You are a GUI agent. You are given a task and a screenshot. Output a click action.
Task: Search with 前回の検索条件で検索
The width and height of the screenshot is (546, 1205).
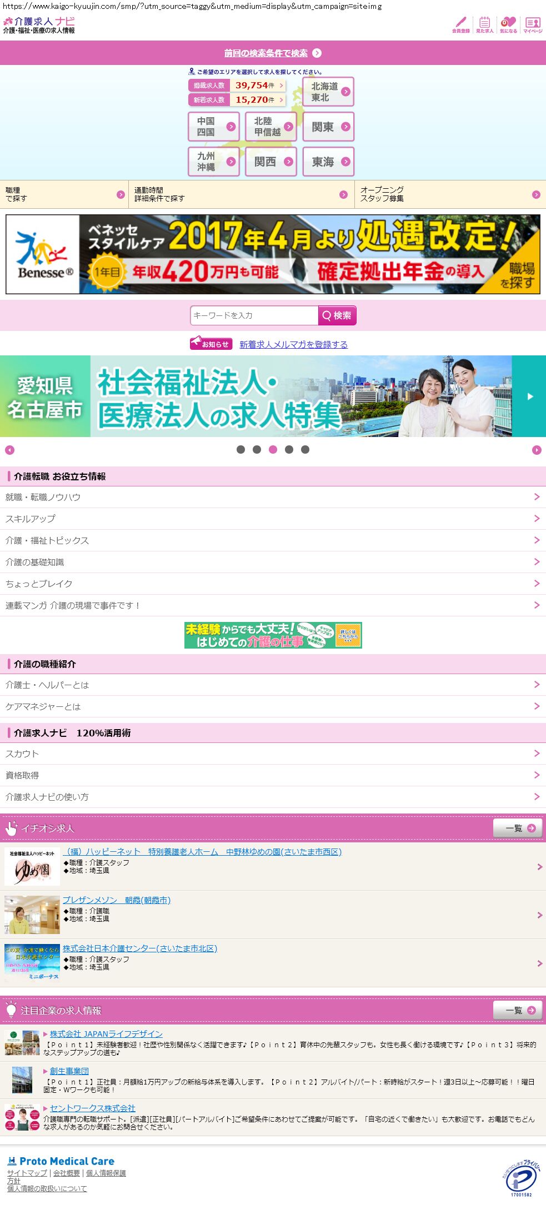click(273, 53)
